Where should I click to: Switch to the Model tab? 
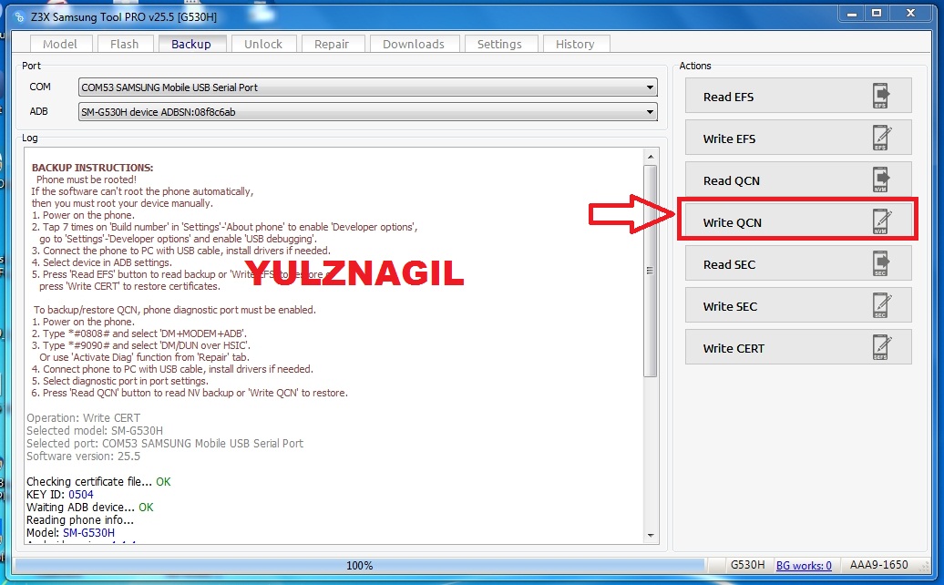59,44
